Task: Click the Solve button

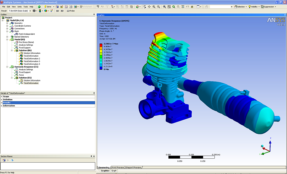Action: (x=48, y=7)
